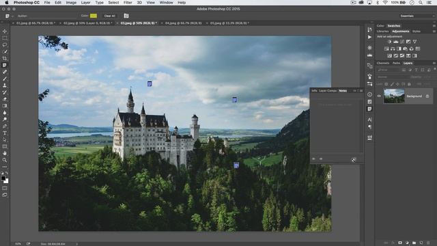437x246 pixels.
Task: Toggle lock transparent pixels
Action: (x=386, y=84)
